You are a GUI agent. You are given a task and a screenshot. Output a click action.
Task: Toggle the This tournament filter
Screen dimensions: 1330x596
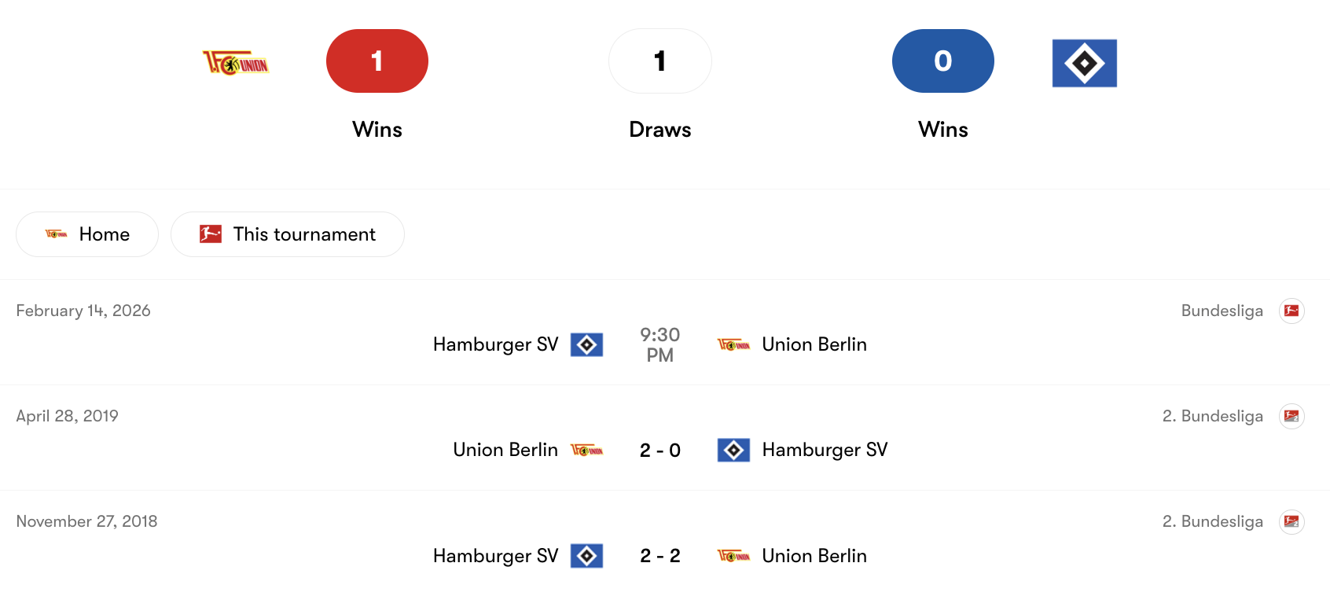(x=288, y=234)
